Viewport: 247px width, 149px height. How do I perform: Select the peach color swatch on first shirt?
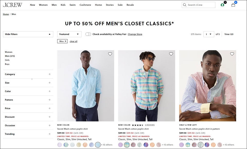[x=85, y=145]
